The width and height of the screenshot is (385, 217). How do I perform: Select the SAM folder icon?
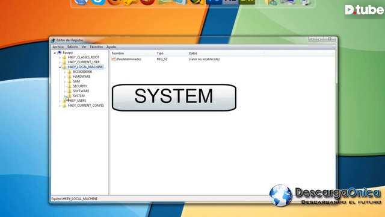point(70,81)
